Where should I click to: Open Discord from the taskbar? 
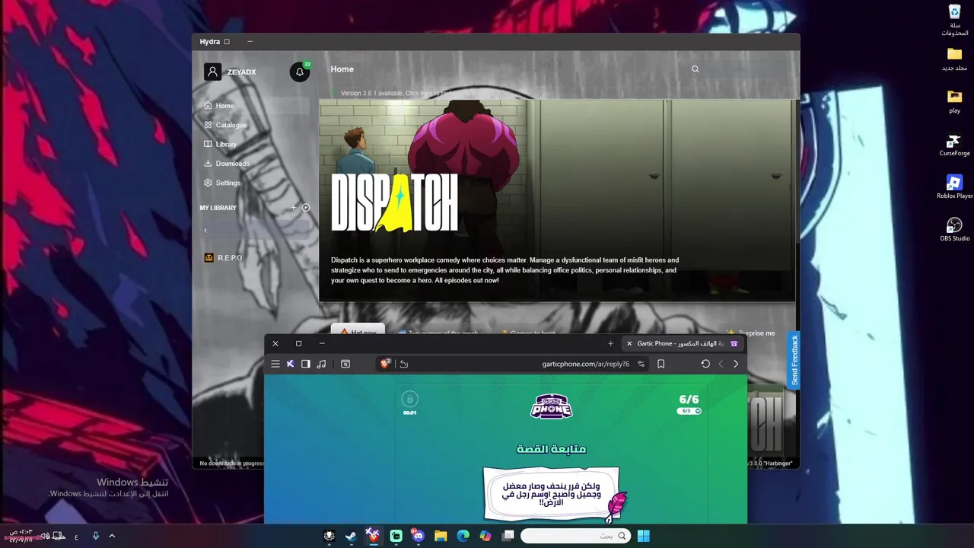418,536
